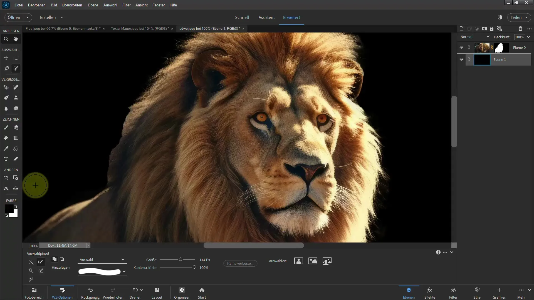Delete layer with the trash icon
This screenshot has height=300, width=534.
520,29
